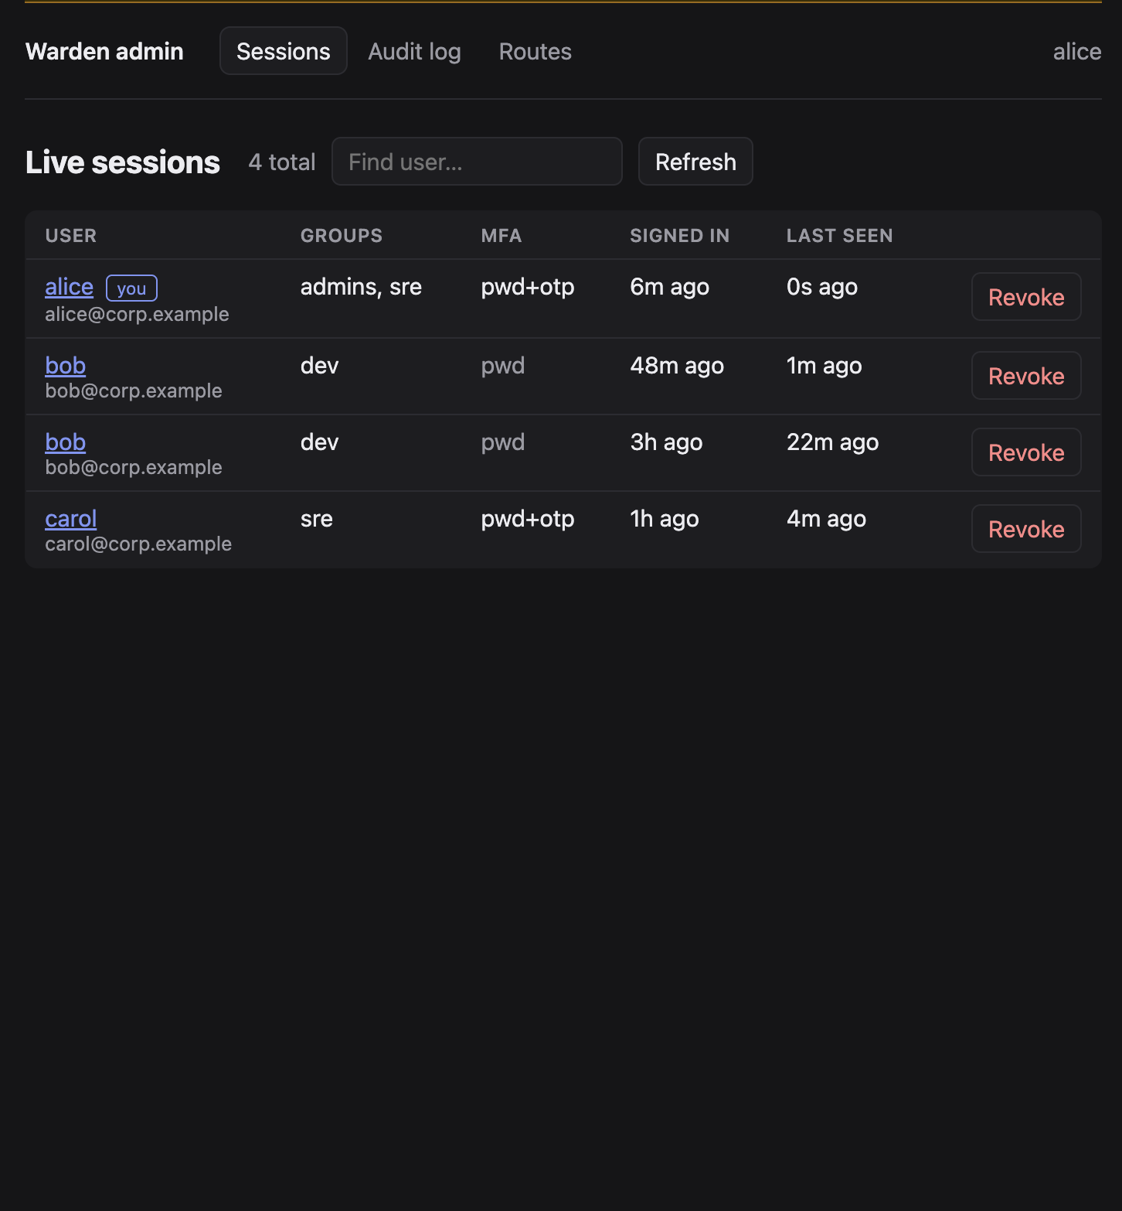The width and height of the screenshot is (1122, 1211).
Task: Go to the Routes tab
Action: pyautogui.click(x=535, y=51)
